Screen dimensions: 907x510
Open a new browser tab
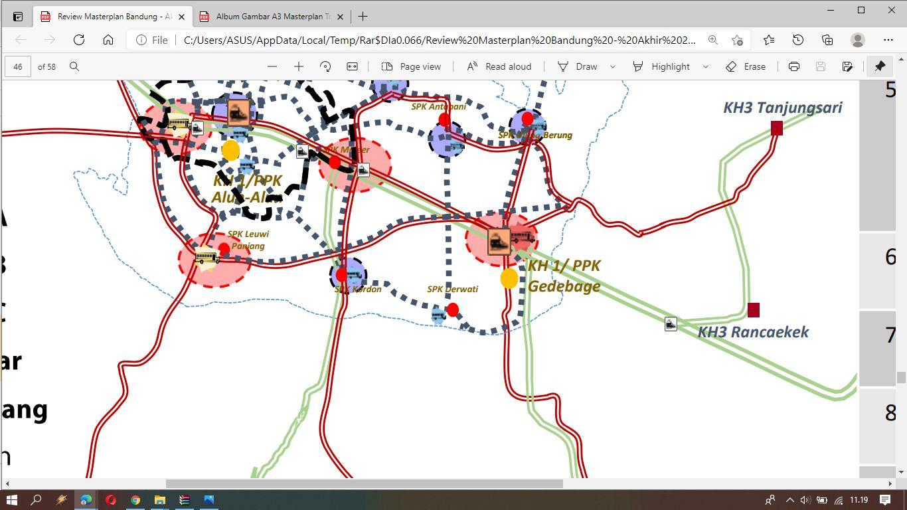(x=363, y=17)
